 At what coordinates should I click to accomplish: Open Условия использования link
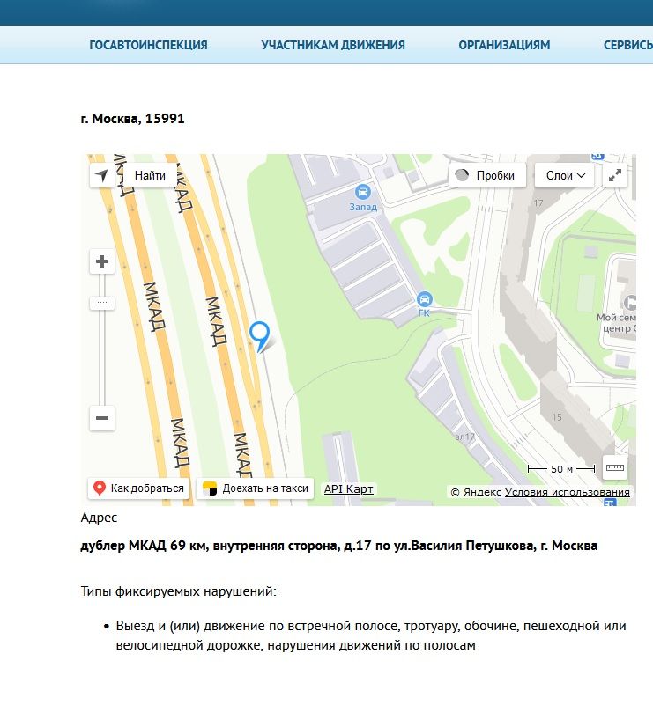[567, 492]
